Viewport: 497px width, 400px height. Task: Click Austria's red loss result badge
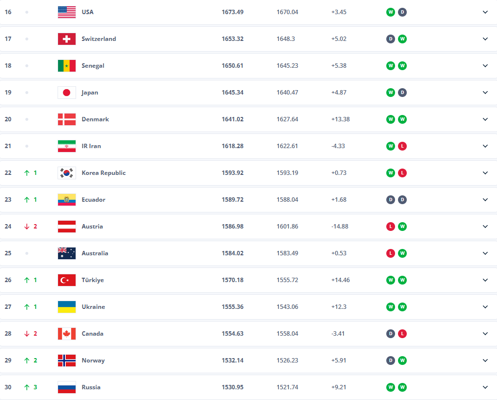point(390,227)
